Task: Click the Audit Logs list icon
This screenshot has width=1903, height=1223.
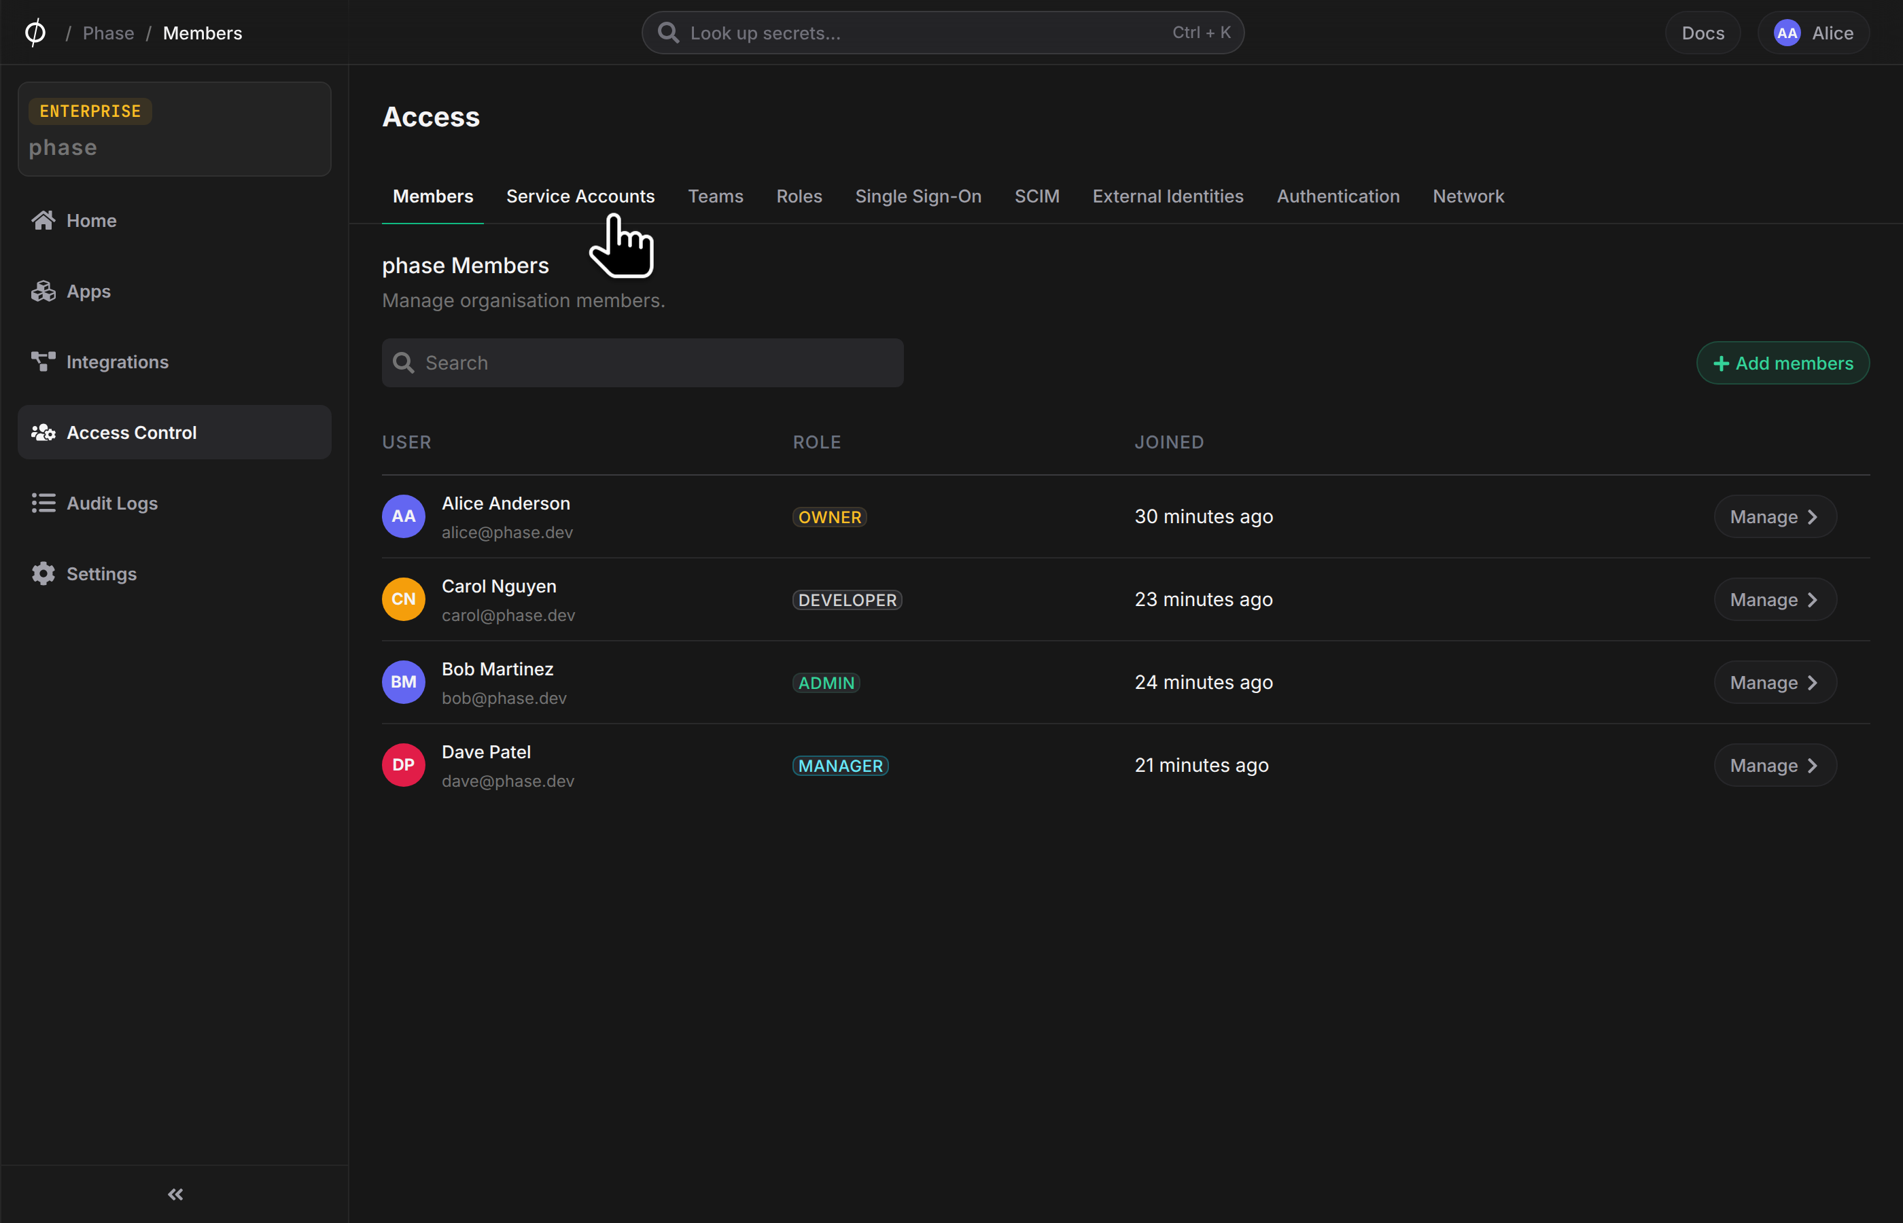Action: tap(43, 503)
